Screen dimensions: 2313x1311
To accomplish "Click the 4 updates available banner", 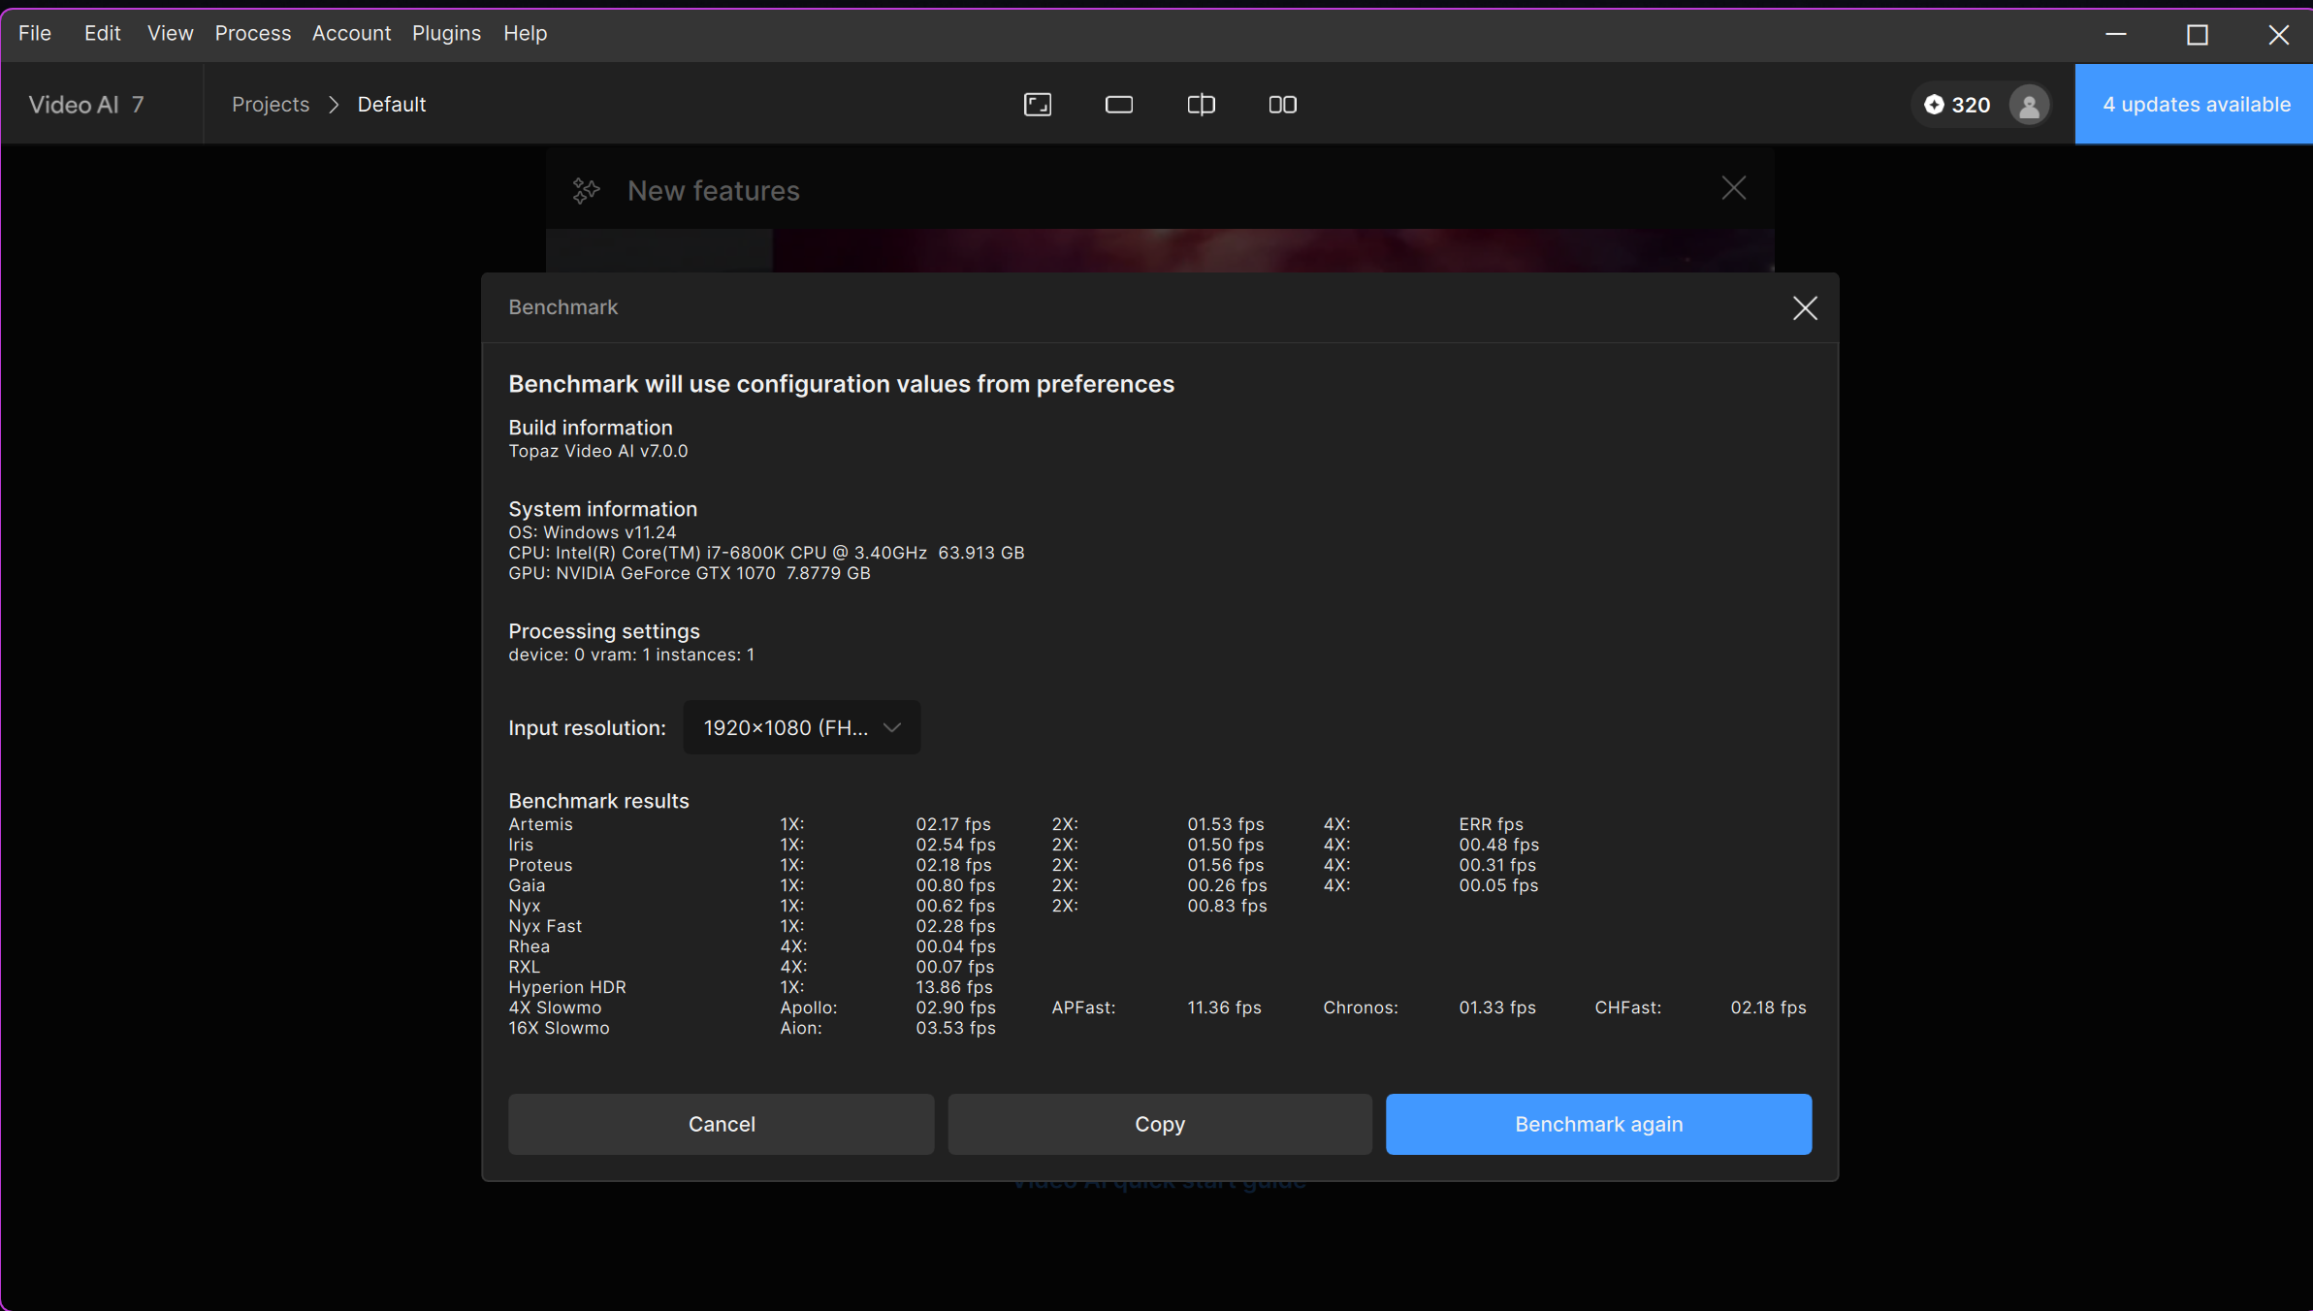I will pos(2195,105).
